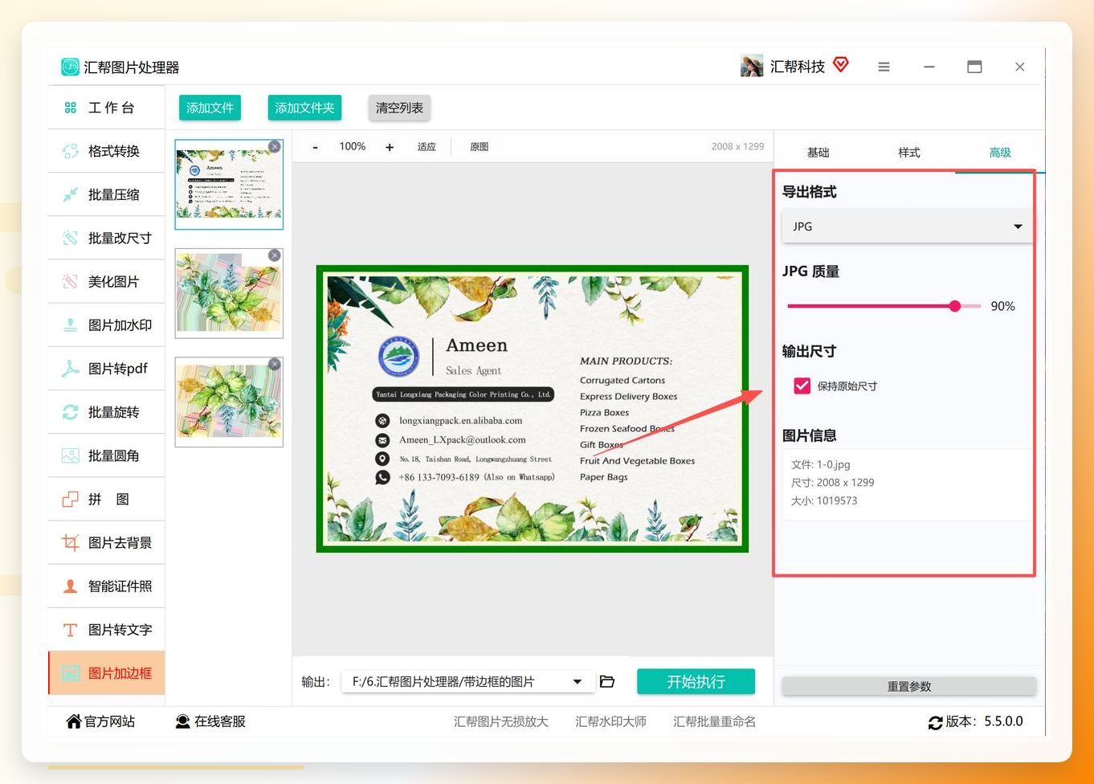Click the 清空列表 button

click(x=399, y=108)
